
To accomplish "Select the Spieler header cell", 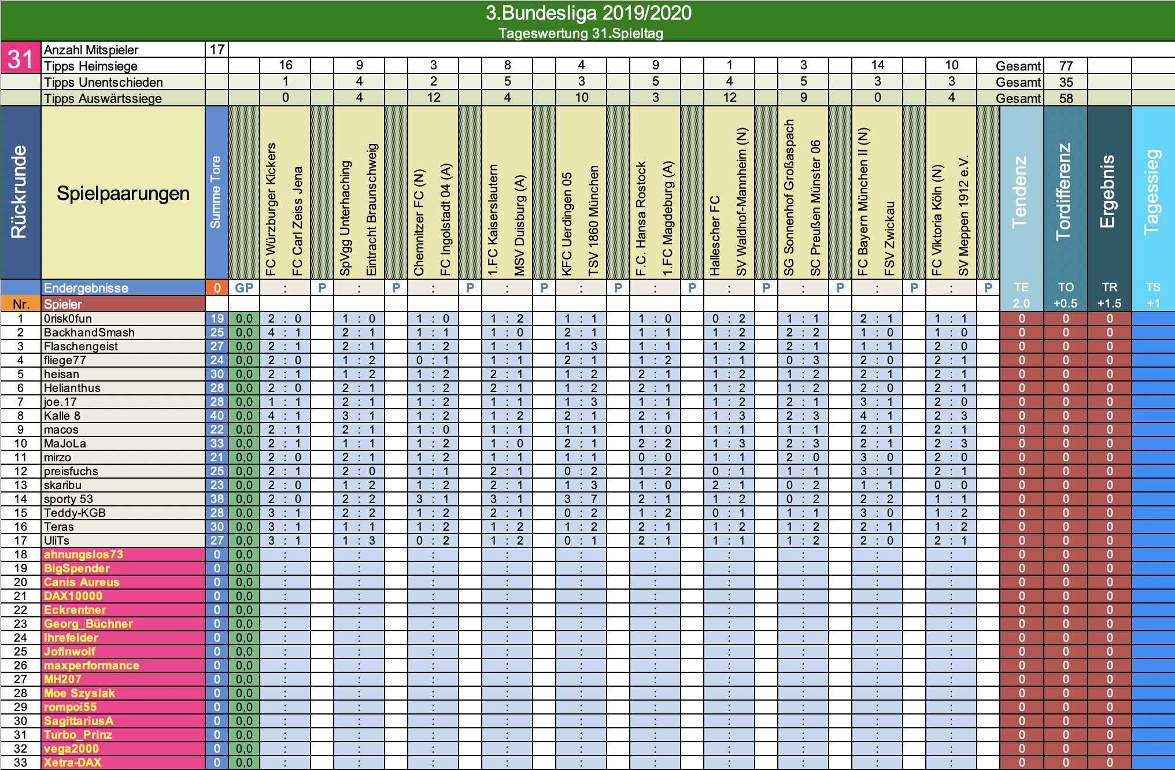I will click(x=123, y=304).
